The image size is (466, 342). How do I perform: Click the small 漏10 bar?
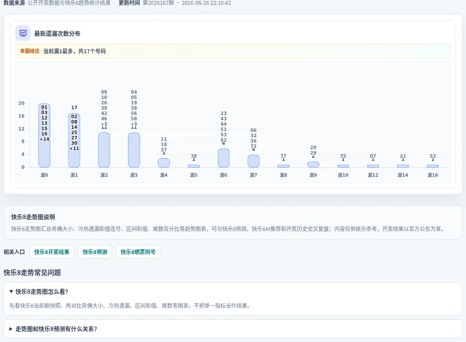click(x=343, y=166)
